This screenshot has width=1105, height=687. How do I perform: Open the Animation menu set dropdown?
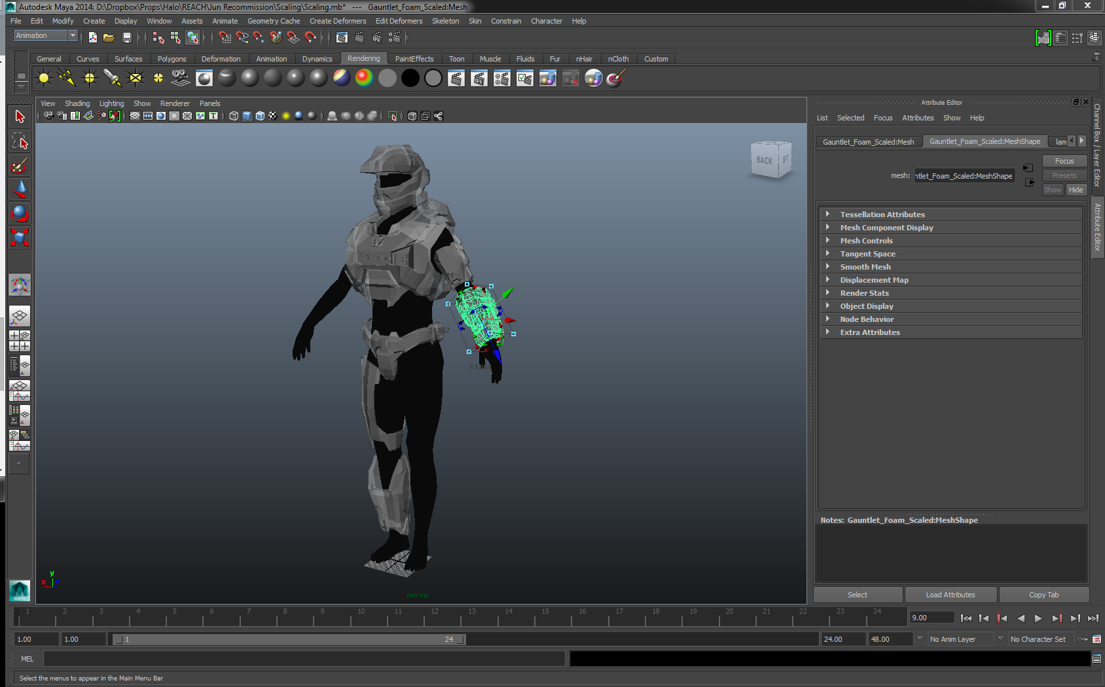click(x=46, y=36)
